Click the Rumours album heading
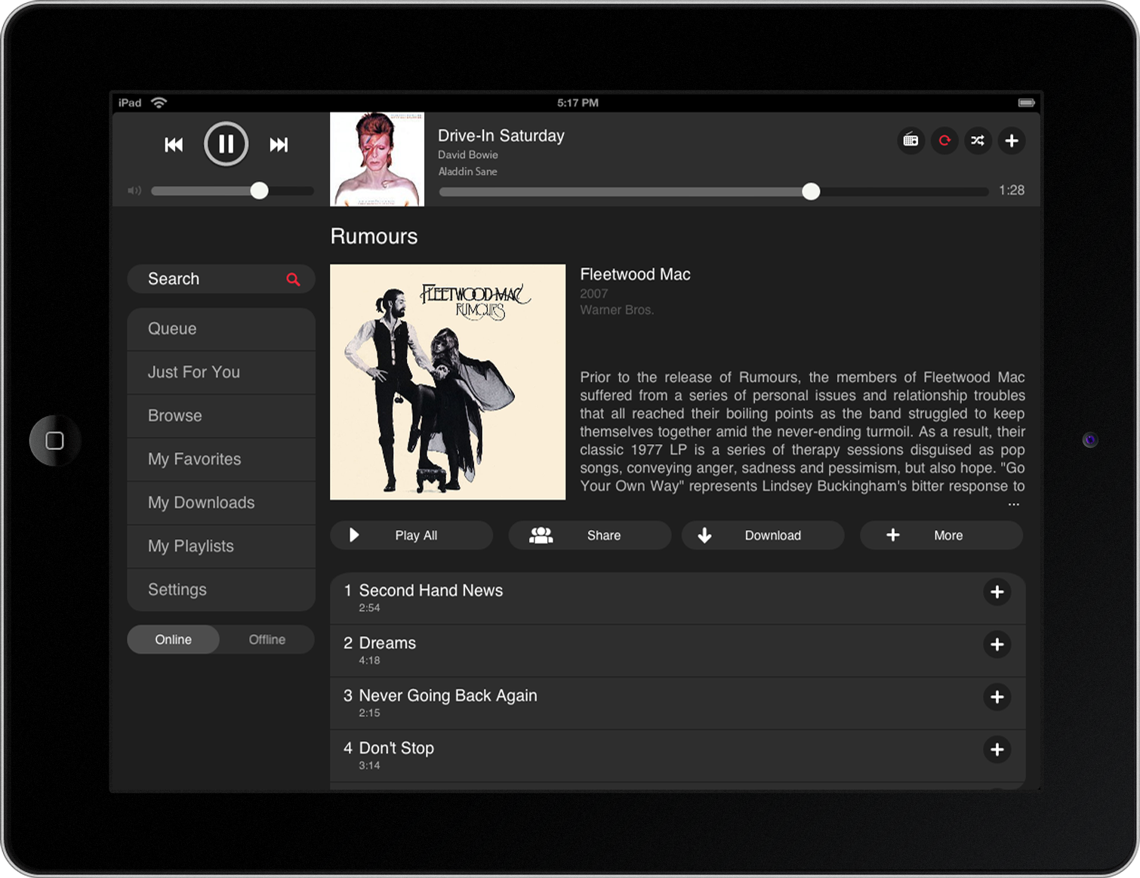The image size is (1140, 878). point(374,236)
